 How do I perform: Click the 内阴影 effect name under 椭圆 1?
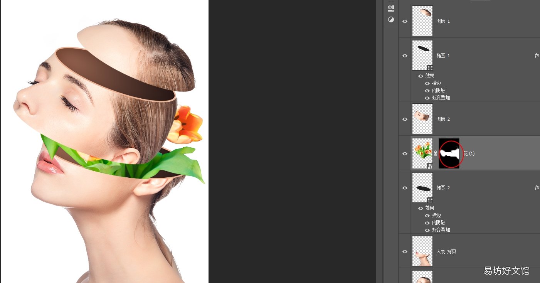(439, 91)
